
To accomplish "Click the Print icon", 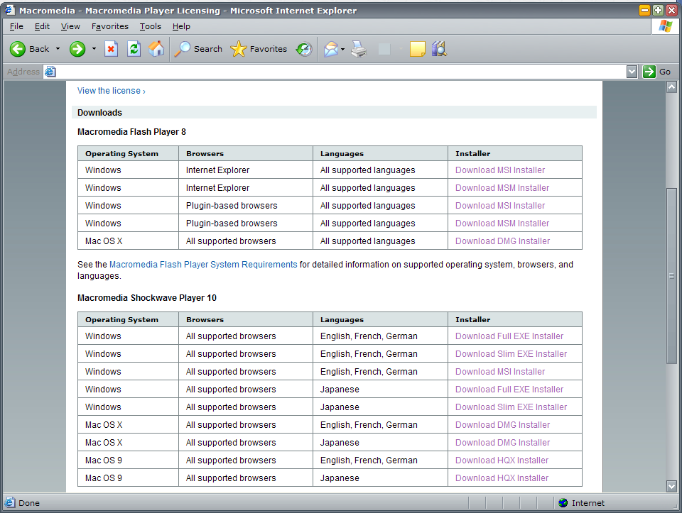I will pos(359,49).
